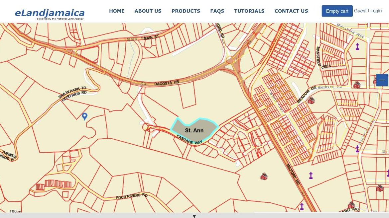Go to the Home page

[x=117, y=11]
